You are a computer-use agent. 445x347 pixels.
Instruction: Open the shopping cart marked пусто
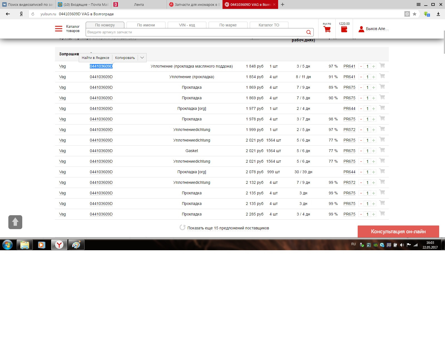327,29
